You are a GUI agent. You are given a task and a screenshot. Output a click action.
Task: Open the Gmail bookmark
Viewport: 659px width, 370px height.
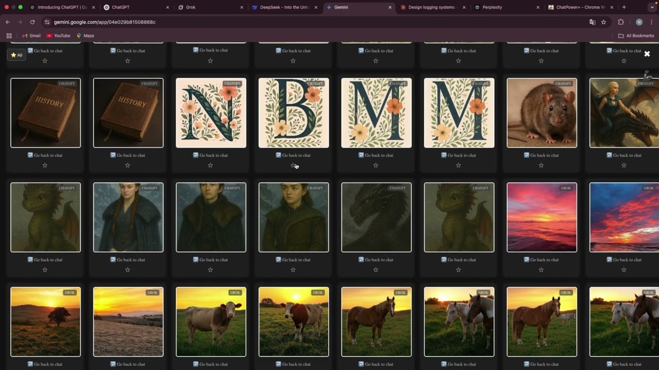(31, 35)
